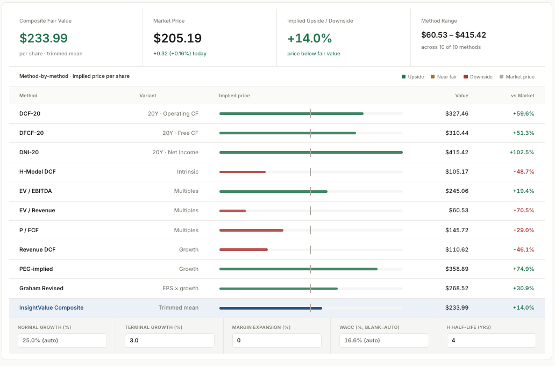
Task: Click the across 10 of 10 methods note
Action: tap(451, 47)
